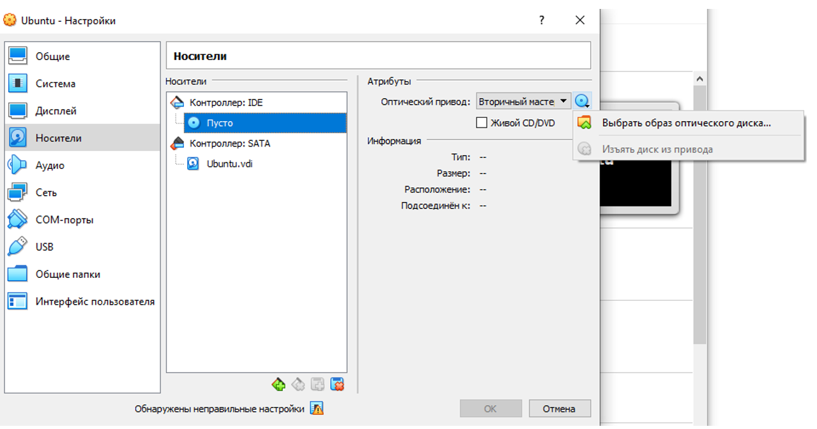Click the remove controller icon

point(298,384)
